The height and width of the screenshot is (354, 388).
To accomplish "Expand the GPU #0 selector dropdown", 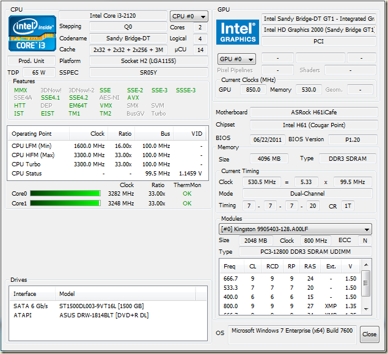I will [x=236, y=59].
